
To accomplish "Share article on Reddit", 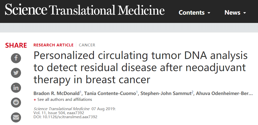I will pyautogui.click(x=16, y=102).
